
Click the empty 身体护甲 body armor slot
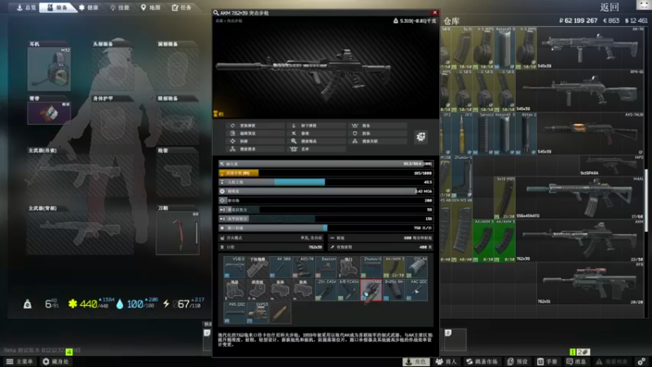point(112,124)
